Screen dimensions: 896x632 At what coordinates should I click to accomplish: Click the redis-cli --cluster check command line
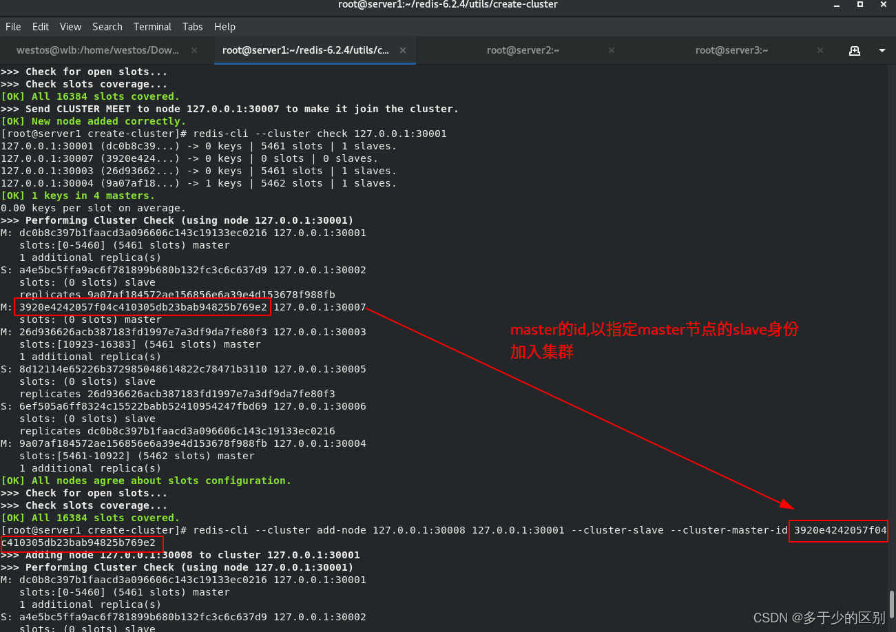[x=224, y=134]
